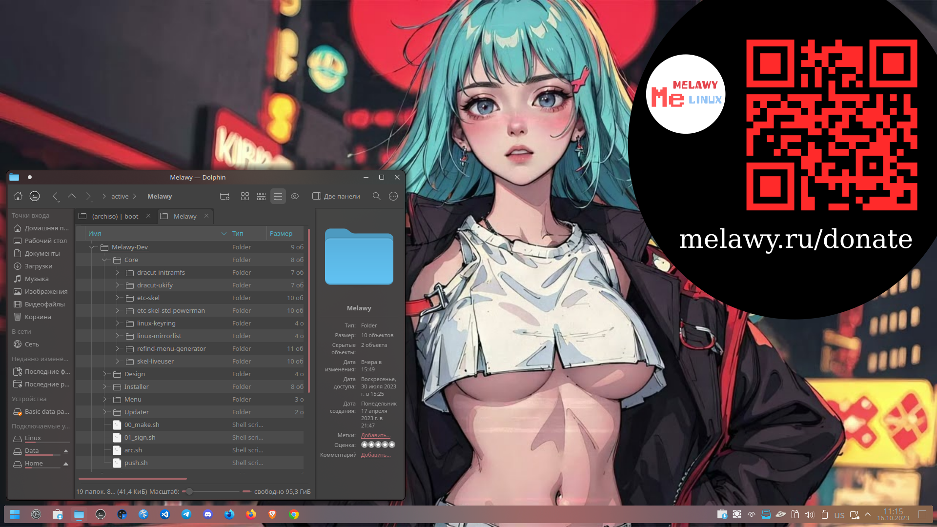Select the Details view mode icon

tap(278, 196)
